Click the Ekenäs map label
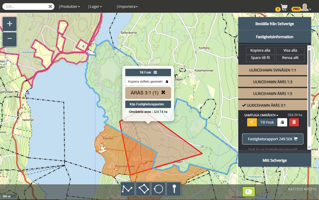The height and width of the screenshot is (200, 319). pos(108,138)
